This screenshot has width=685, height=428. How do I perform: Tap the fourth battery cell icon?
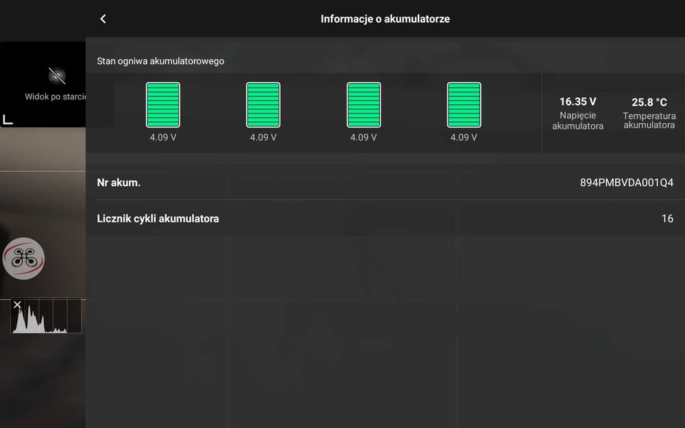464,105
